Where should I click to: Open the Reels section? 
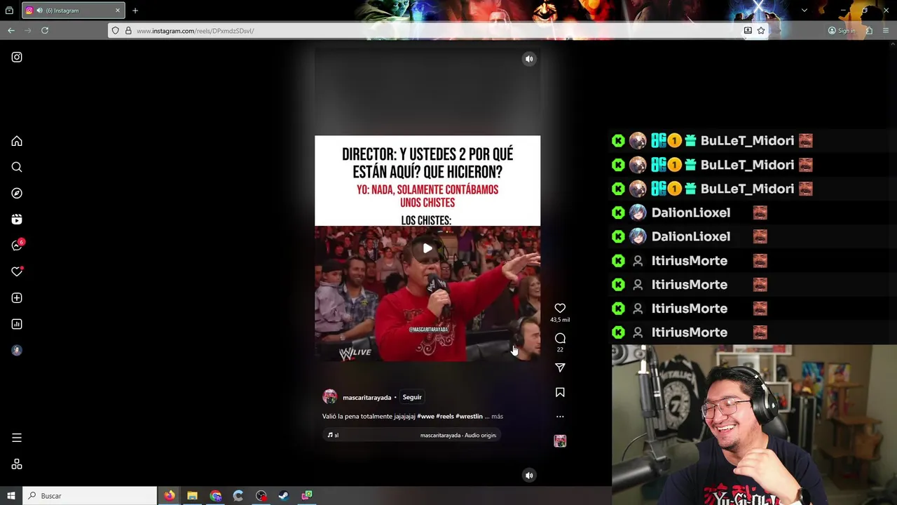click(x=17, y=220)
